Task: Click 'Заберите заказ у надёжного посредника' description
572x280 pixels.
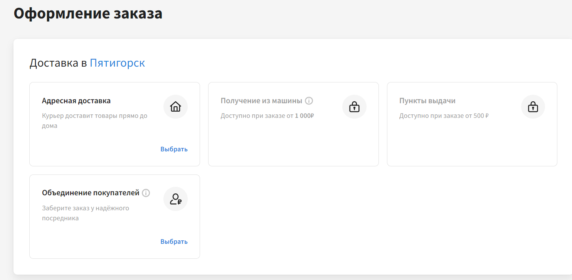Action: 86,213
